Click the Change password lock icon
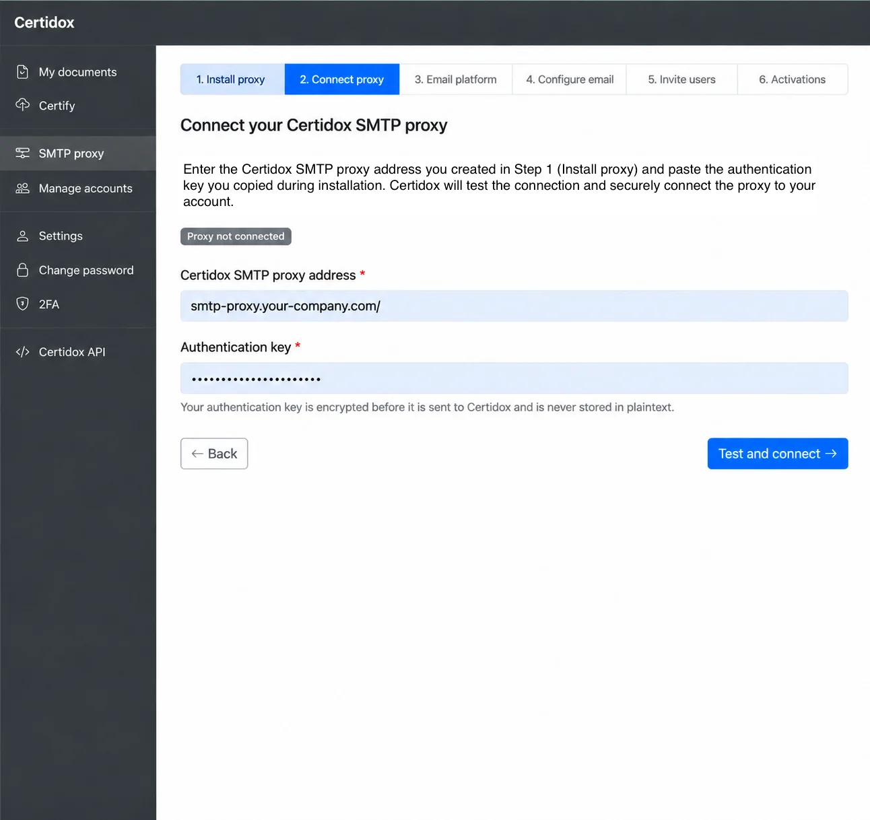 [22, 270]
